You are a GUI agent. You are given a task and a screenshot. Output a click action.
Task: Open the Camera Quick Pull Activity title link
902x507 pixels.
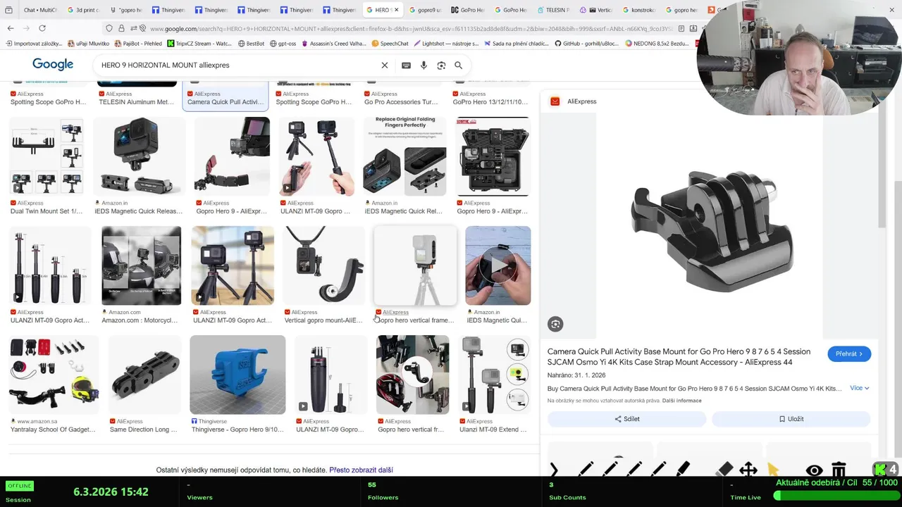(679, 357)
